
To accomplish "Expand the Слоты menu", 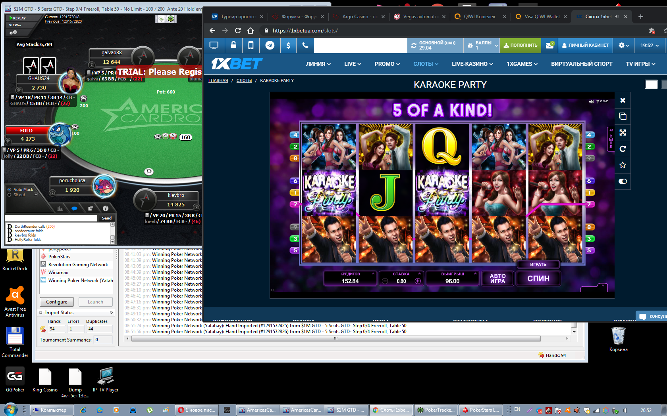I will click(x=426, y=64).
